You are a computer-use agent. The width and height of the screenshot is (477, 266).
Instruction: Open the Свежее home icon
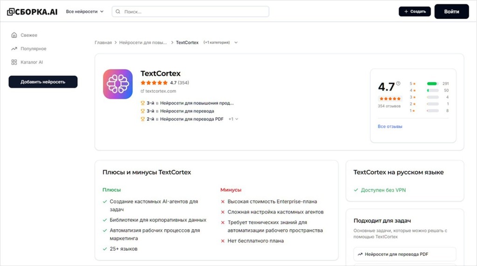[x=14, y=35]
